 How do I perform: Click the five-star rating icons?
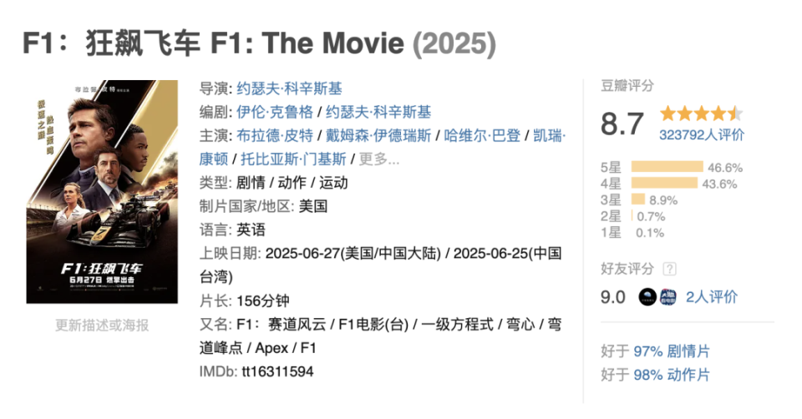701,113
